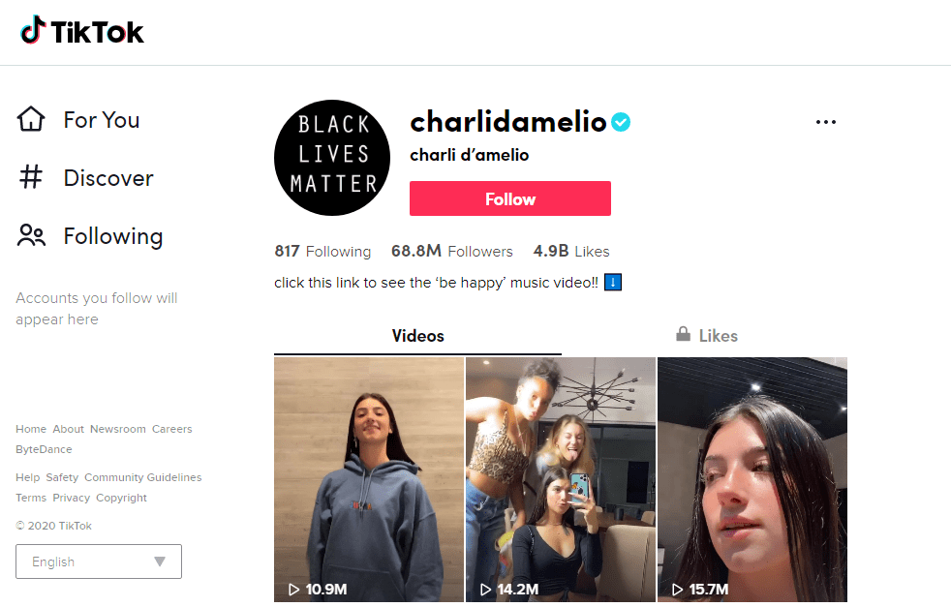The height and width of the screenshot is (607, 951).
Task: Open the Newsroom footer link
Action: tap(117, 429)
